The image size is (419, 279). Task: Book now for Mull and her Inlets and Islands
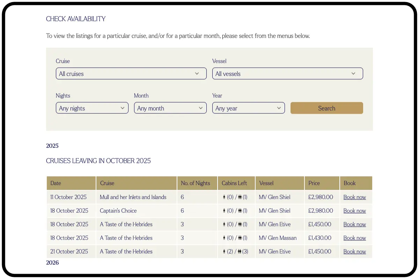354,197
